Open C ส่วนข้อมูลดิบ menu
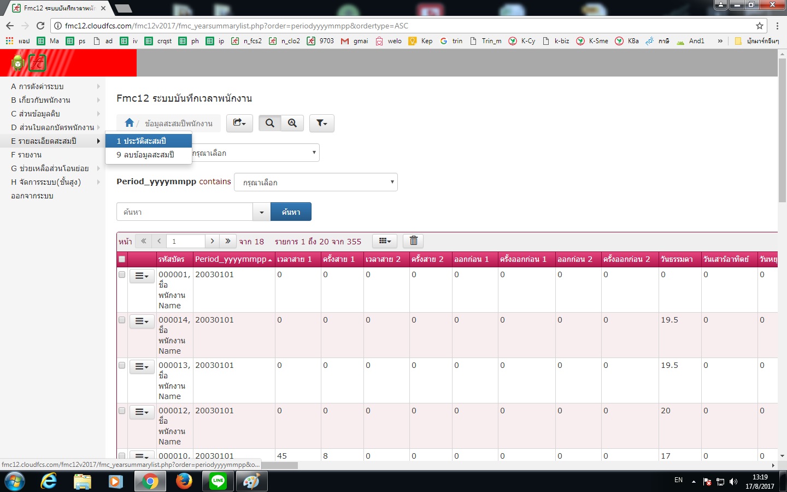 pyautogui.click(x=52, y=114)
